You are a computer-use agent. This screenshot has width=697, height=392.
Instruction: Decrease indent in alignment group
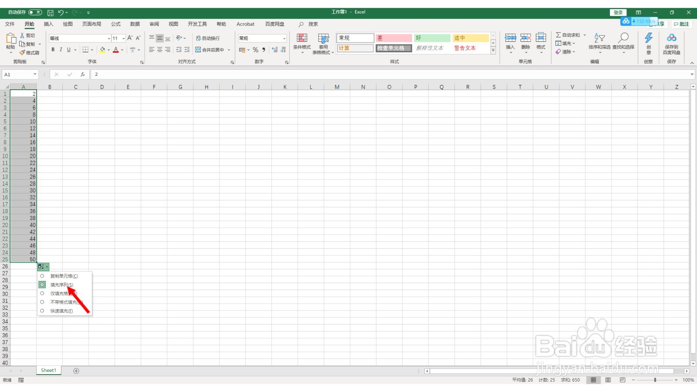pos(179,50)
